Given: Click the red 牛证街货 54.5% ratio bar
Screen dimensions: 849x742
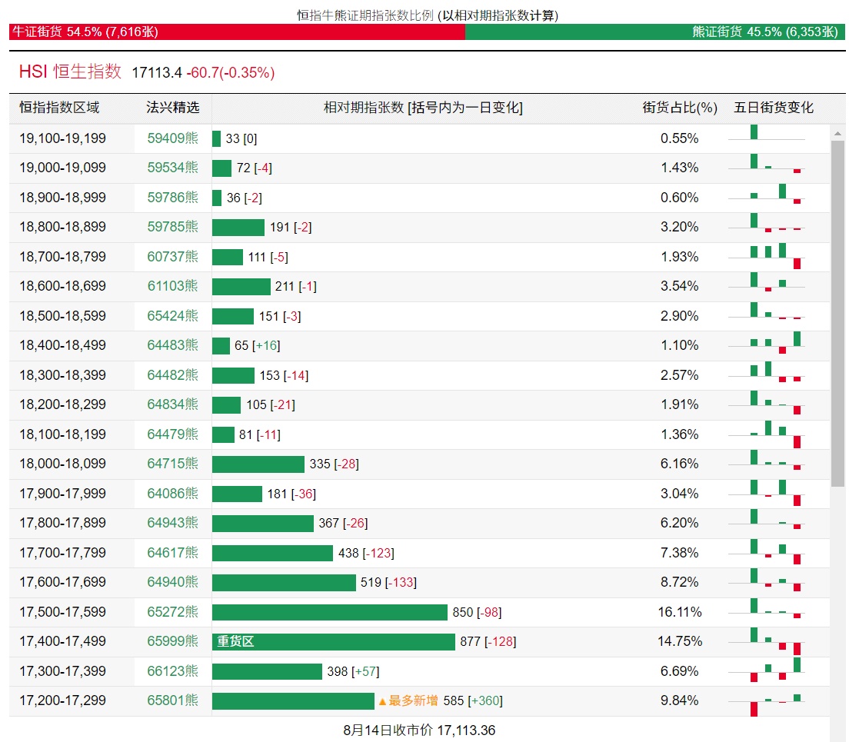Looking at the screenshot, I should tap(237, 32).
